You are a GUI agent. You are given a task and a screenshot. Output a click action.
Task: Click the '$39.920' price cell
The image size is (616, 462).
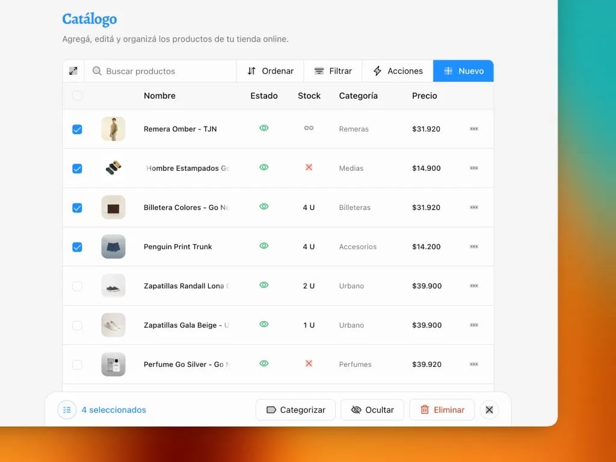click(x=427, y=364)
